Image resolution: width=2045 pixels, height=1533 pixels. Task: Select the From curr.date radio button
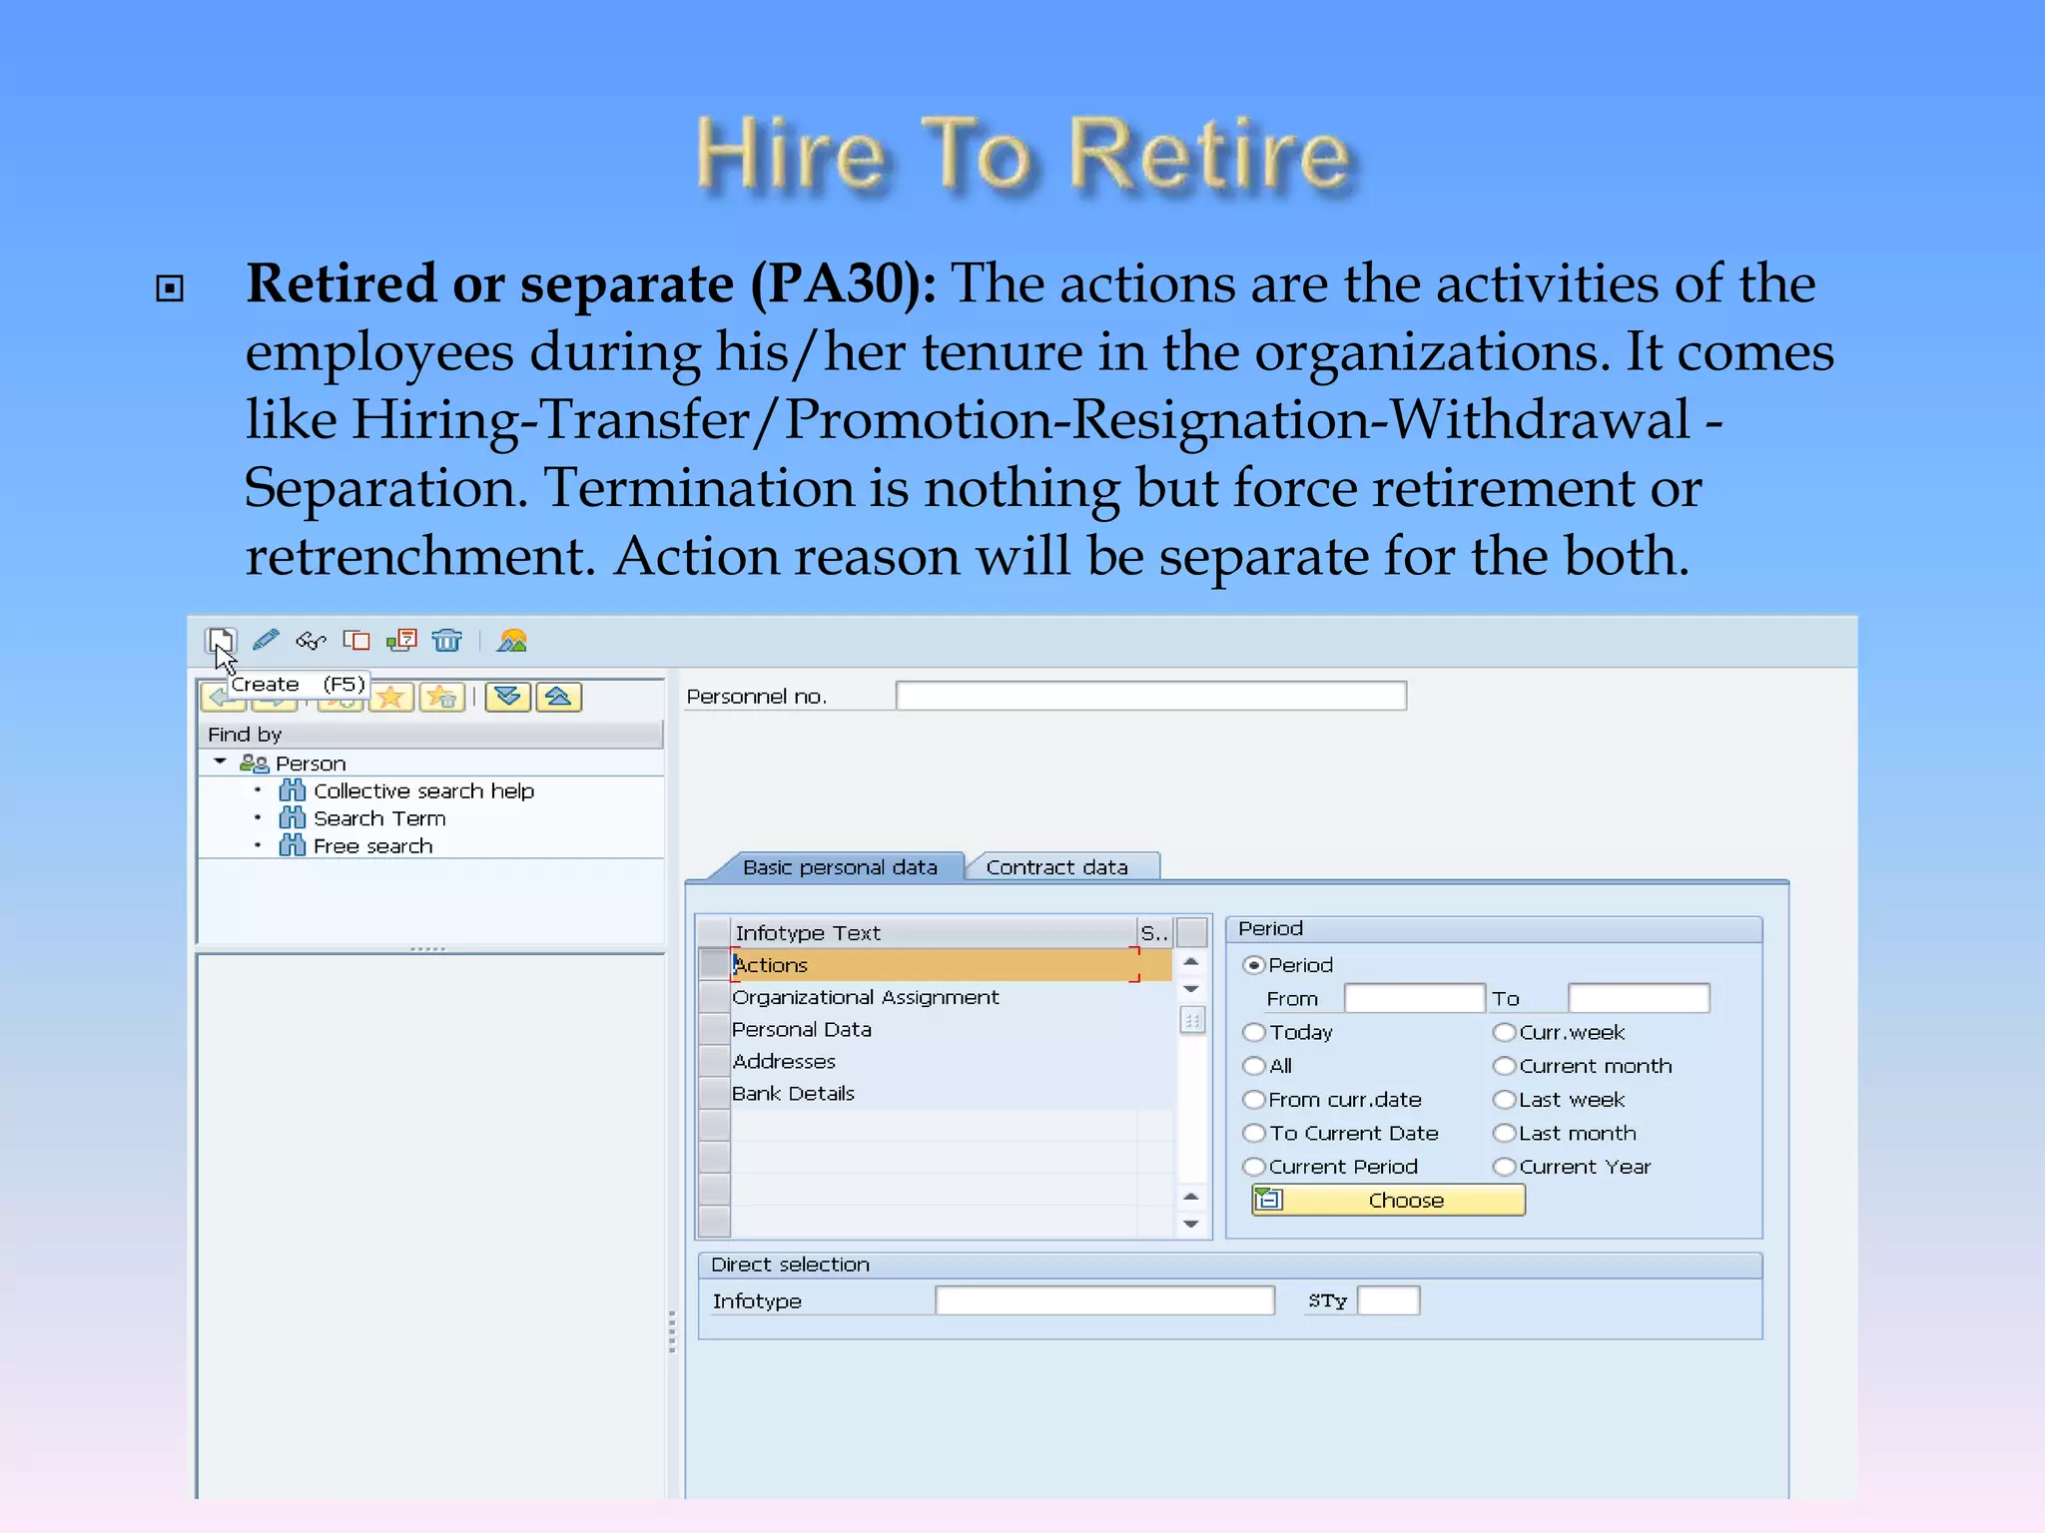(1254, 1100)
